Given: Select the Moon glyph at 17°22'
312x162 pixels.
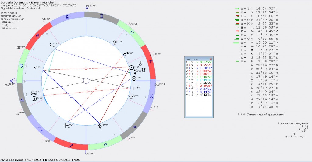Looking at the screenshot, I should 34,98.
